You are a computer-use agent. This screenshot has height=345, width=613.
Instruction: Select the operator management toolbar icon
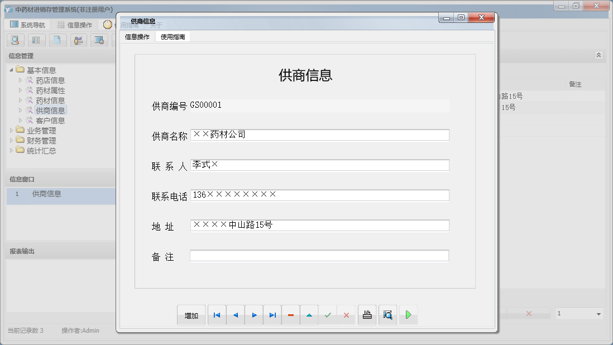[78, 40]
